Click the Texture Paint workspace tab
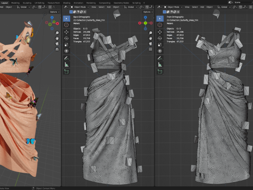 pos(54,3)
